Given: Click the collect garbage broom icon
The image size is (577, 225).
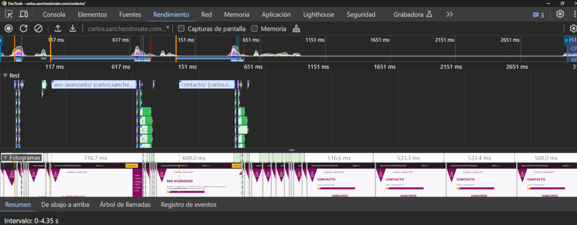Looking at the screenshot, I should point(297,29).
